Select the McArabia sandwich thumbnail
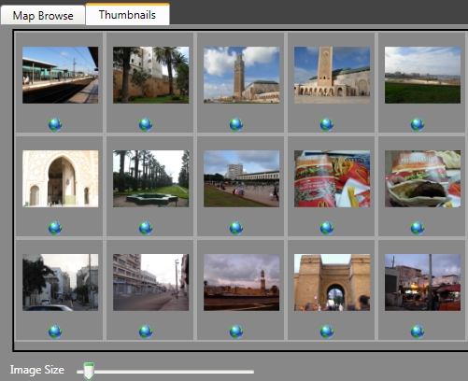This screenshot has height=381, width=468. click(x=422, y=178)
